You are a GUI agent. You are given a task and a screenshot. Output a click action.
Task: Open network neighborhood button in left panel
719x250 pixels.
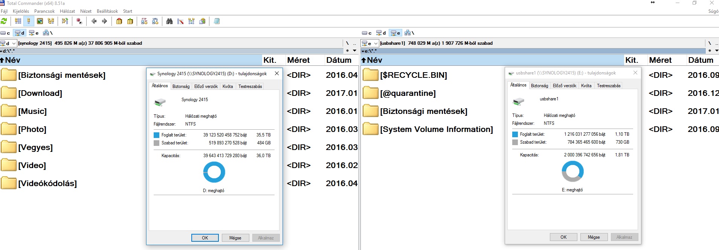(x=48, y=33)
